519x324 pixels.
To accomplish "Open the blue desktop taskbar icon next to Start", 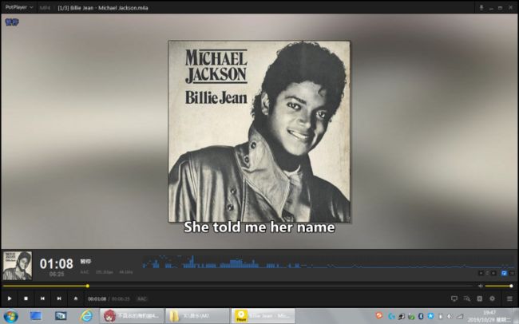I will pos(36,316).
